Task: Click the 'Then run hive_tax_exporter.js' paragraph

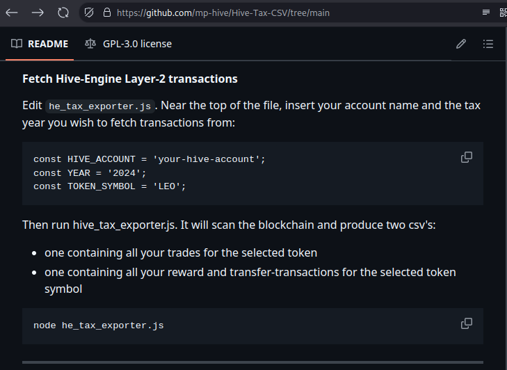Action: point(229,225)
